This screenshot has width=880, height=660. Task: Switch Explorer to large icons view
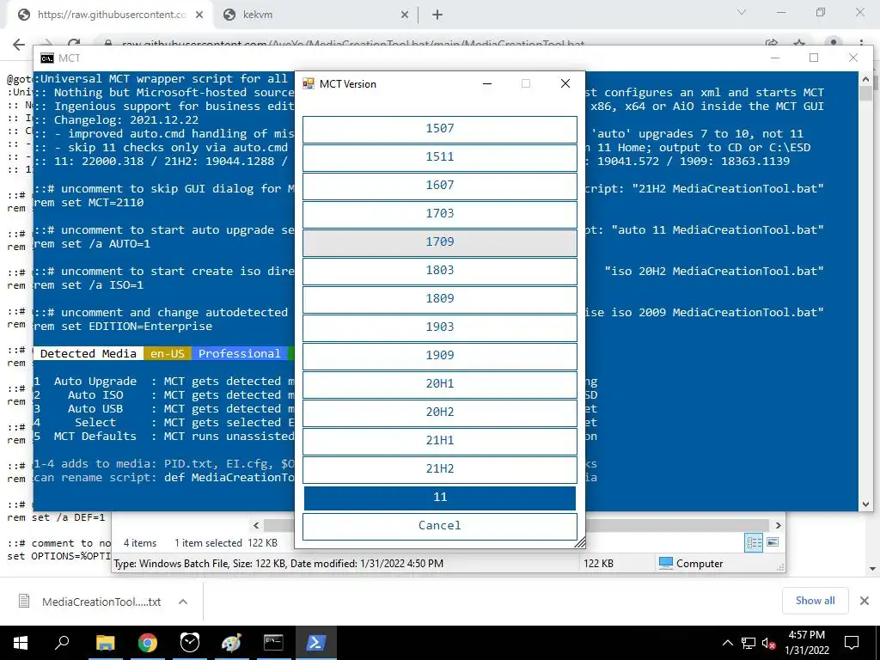[x=773, y=542]
